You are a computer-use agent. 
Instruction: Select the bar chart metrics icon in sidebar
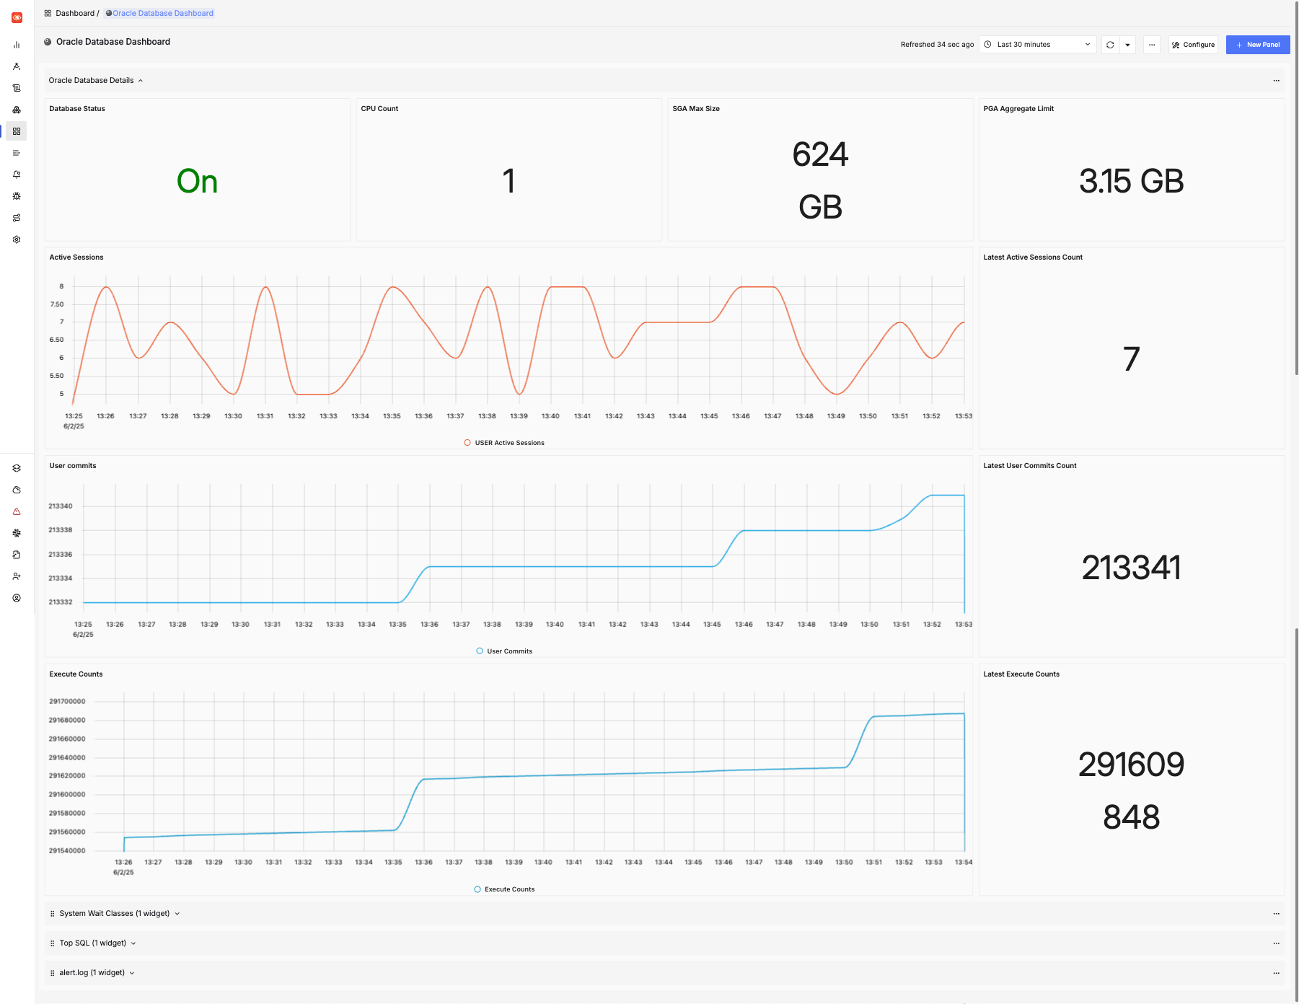17,44
